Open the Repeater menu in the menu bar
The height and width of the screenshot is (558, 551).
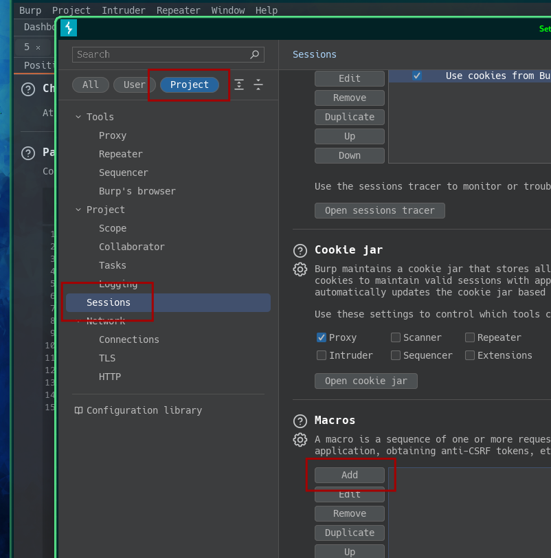(x=178, y=10)
